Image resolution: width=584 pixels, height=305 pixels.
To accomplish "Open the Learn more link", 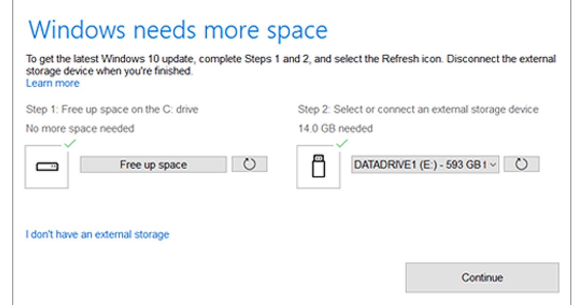I will click(53, 83).
